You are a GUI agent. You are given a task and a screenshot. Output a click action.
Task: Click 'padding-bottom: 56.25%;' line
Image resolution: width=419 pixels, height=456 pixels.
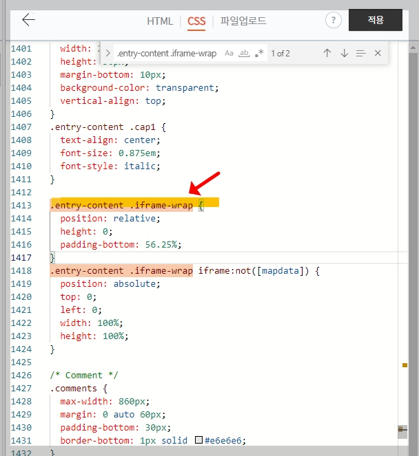(x=121, y=245)
